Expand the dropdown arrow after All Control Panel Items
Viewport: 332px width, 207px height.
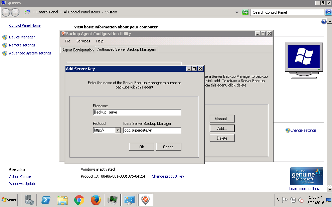click(x=103, y=12)
